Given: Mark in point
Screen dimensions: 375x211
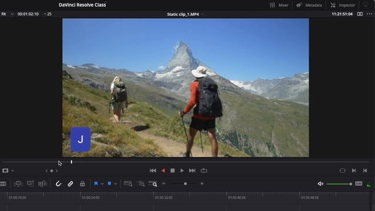Looking at the screenshot, I should click(x=354, y=171).
